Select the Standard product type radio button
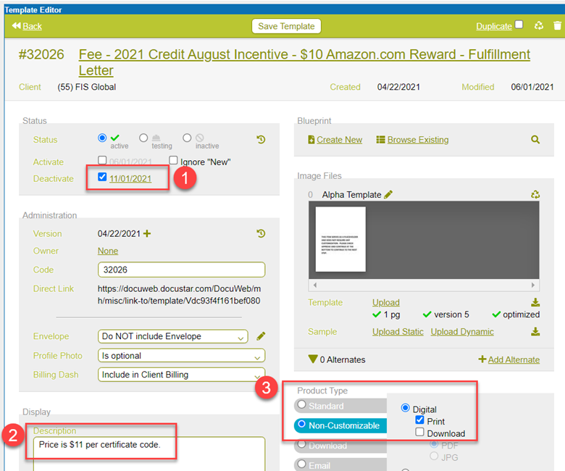Screen dimensions: 565x471 (x=302, y=405)
